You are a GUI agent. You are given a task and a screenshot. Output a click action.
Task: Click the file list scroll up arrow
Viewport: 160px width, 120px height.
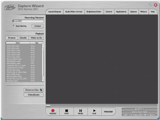click(x=43, y=46)
